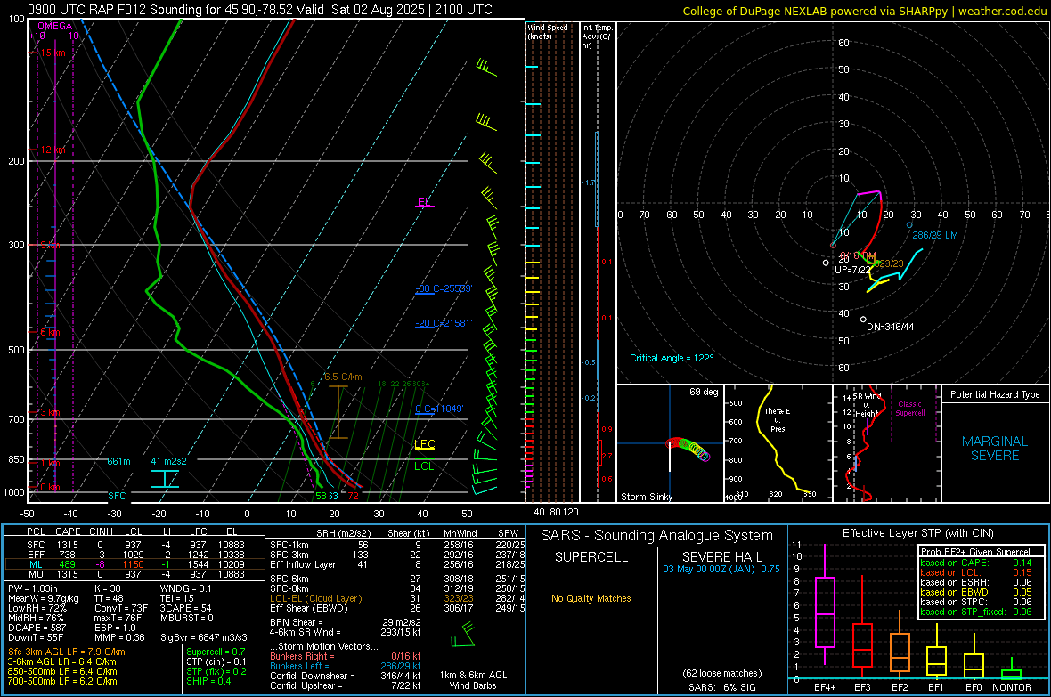Click the SigSvr = 6847 m3/s3 value
Viewport: 1051px width, 697px height.
click(x=204, y=638)
